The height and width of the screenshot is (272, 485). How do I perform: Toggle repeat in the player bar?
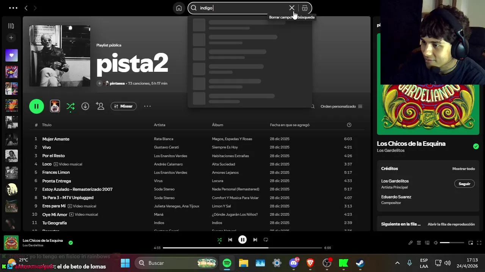[x=266, y=240]
